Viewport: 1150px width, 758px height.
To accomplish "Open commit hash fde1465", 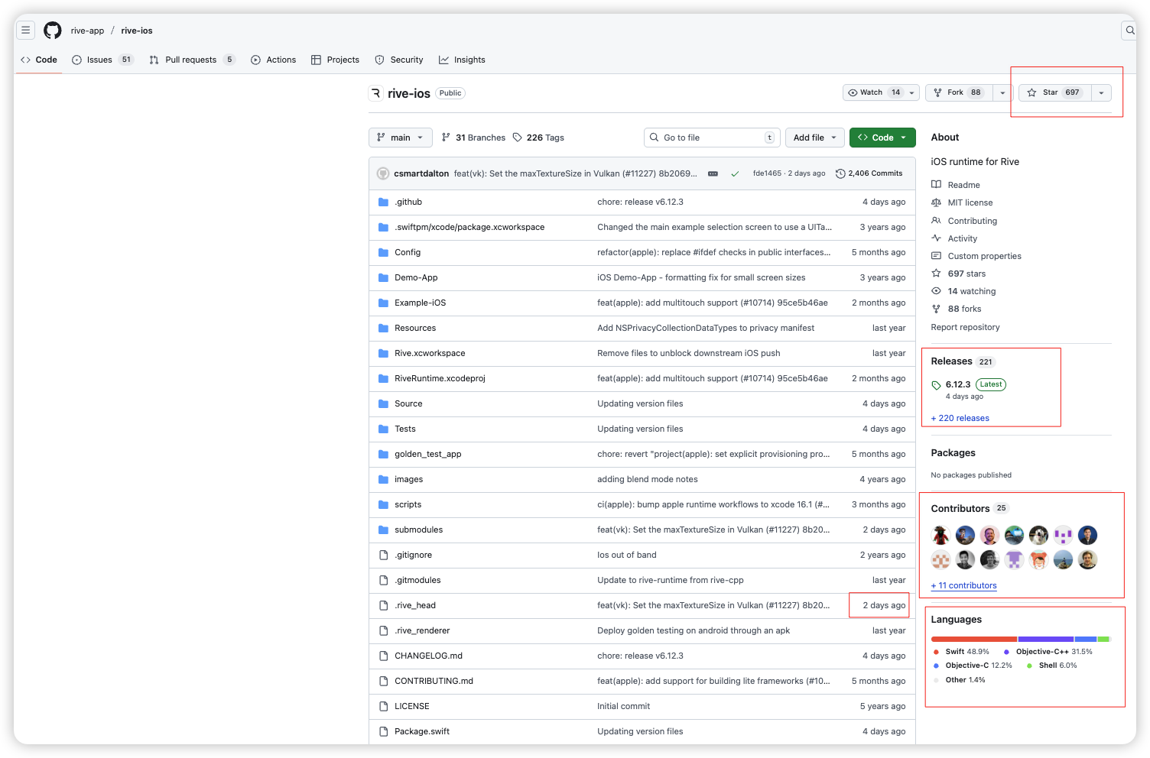I will pyautogui.click(x=767, y=173).
